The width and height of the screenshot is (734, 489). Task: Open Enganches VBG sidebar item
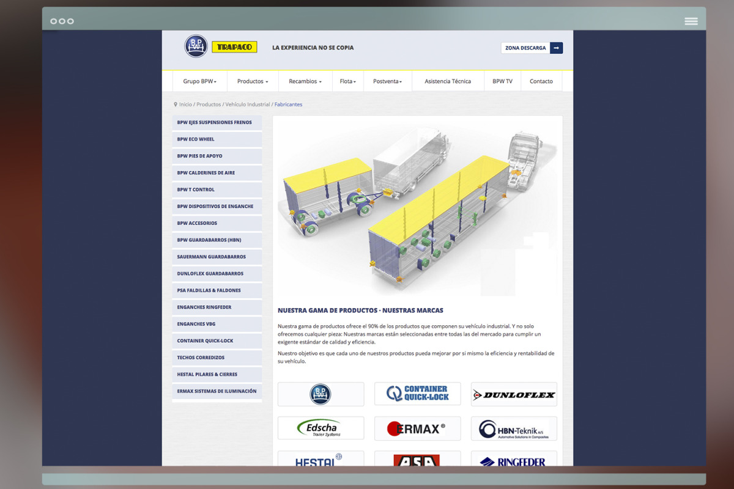point(217,324)
